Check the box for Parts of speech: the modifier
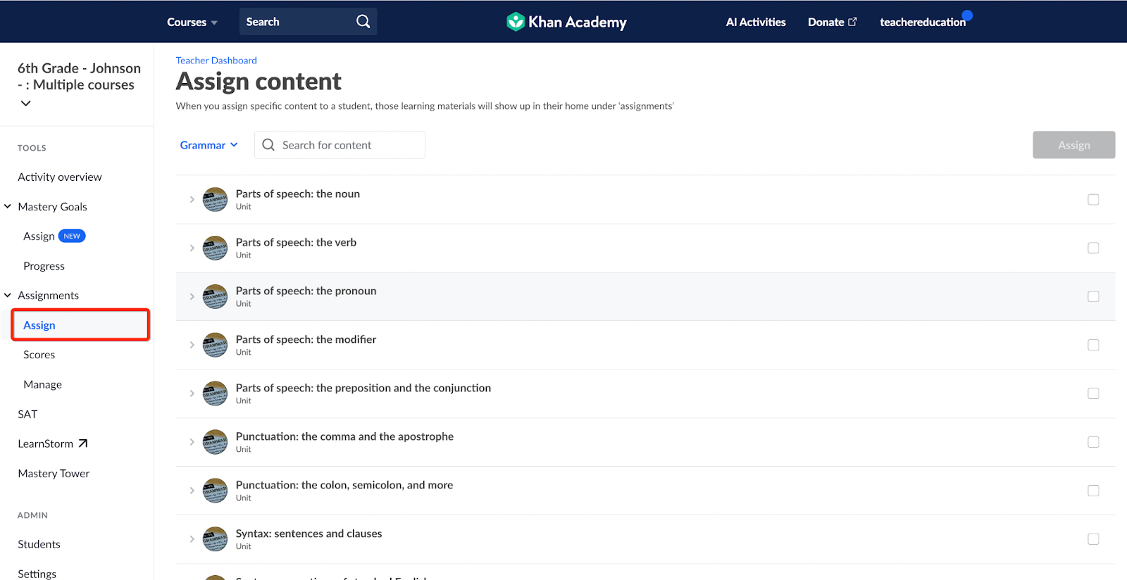 point(1093,345)
